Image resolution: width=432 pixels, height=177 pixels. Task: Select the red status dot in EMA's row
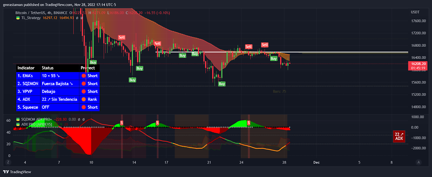[83, 76]
